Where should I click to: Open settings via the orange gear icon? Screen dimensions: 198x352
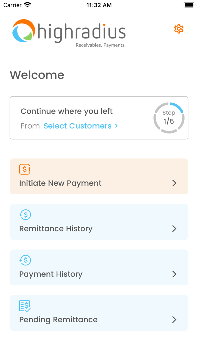pos(179,29)
